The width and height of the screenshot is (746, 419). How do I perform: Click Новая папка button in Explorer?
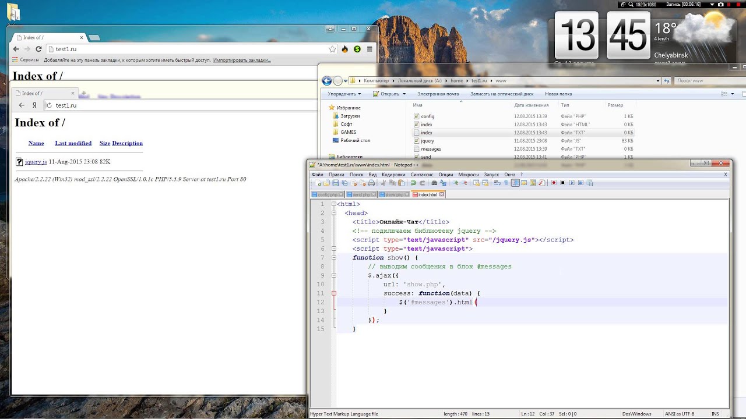(x=558, y=94)
